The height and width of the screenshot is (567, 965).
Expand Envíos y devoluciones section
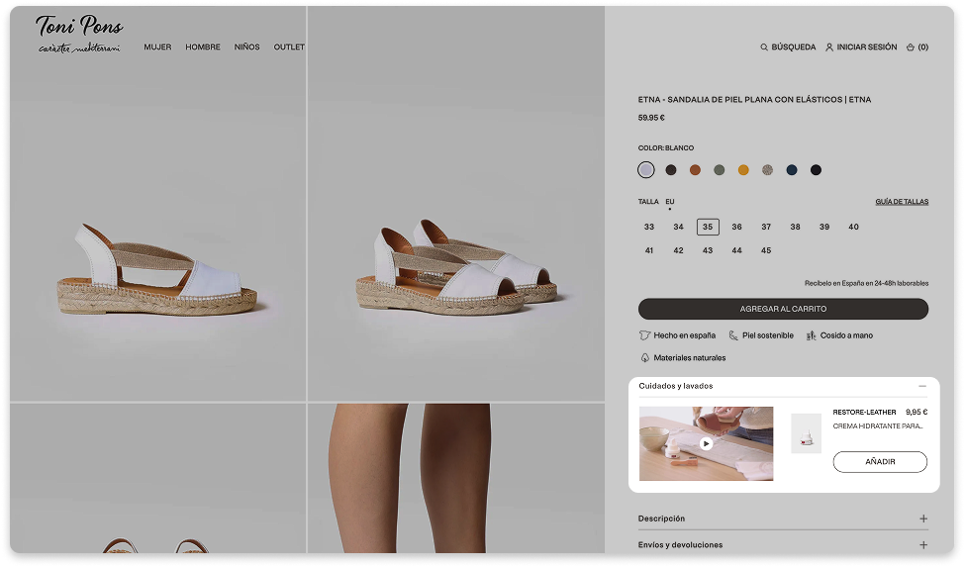pos(922,545)
